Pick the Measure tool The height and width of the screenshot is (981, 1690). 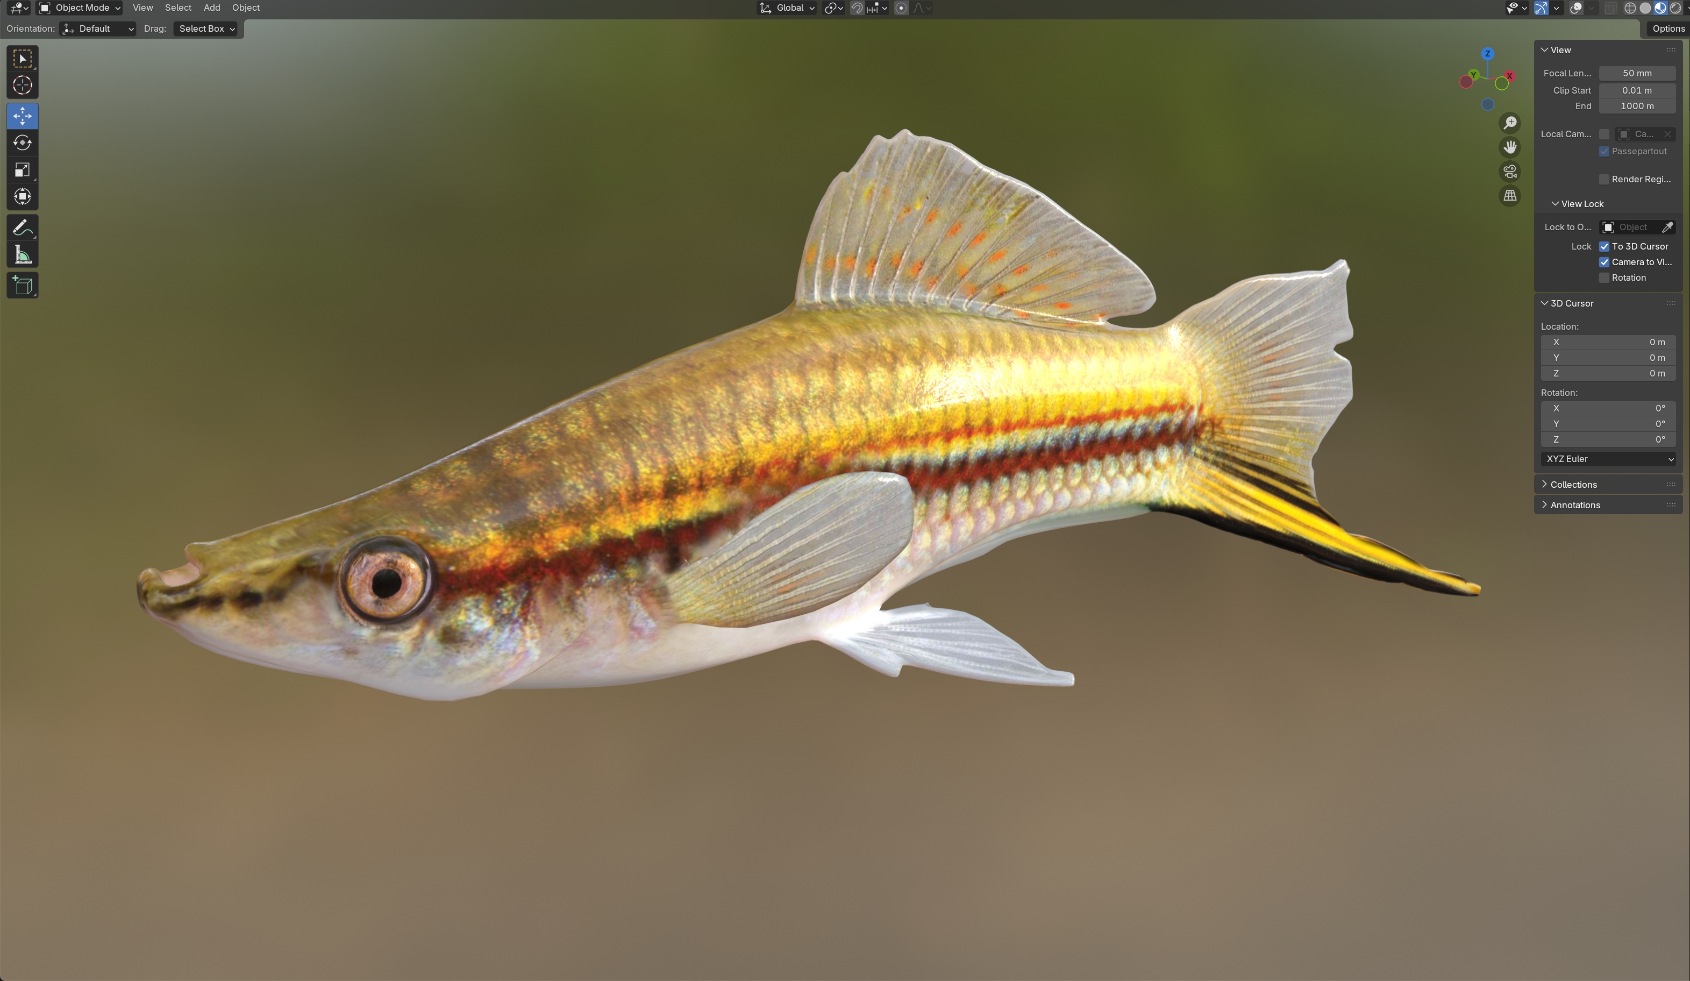click(22, 255)
